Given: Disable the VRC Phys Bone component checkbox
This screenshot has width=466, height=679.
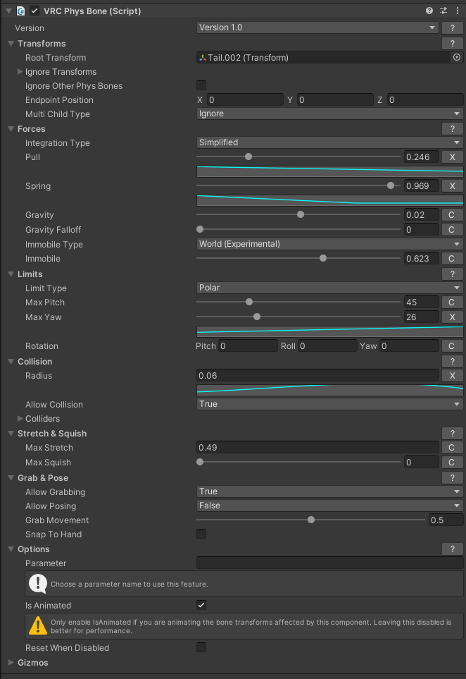Looking at the screenshot, I should 34,11.
